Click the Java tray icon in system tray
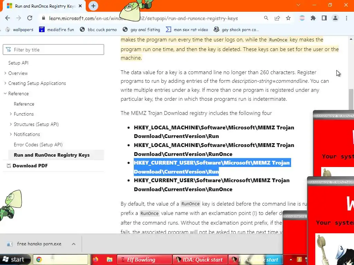 pyautogui.click(x=299, y=259)
